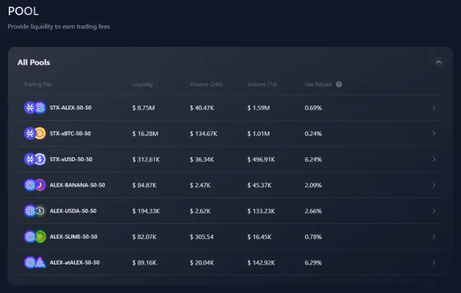
Task: Click the Trading Pair column header
Action: pos(38,84)
